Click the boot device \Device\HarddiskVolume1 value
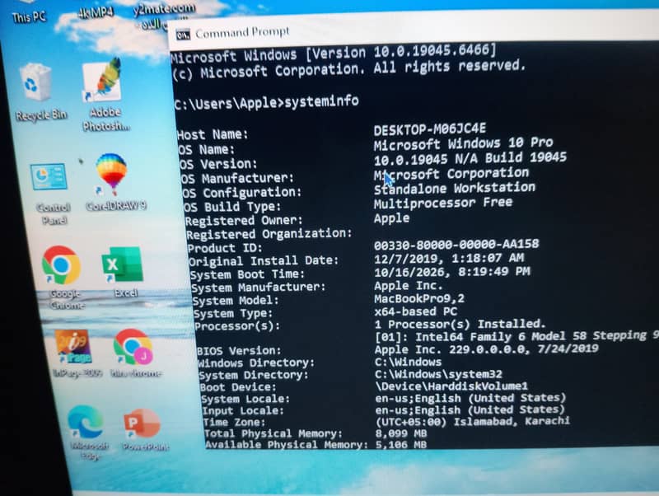Image resolution: width=659 pixels, height=496 pixels. tap(451, 386)
